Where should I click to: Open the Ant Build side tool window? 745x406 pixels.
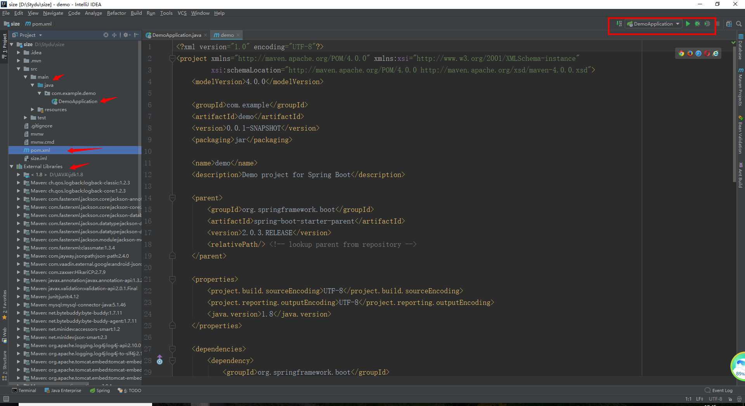click(741, 175)
